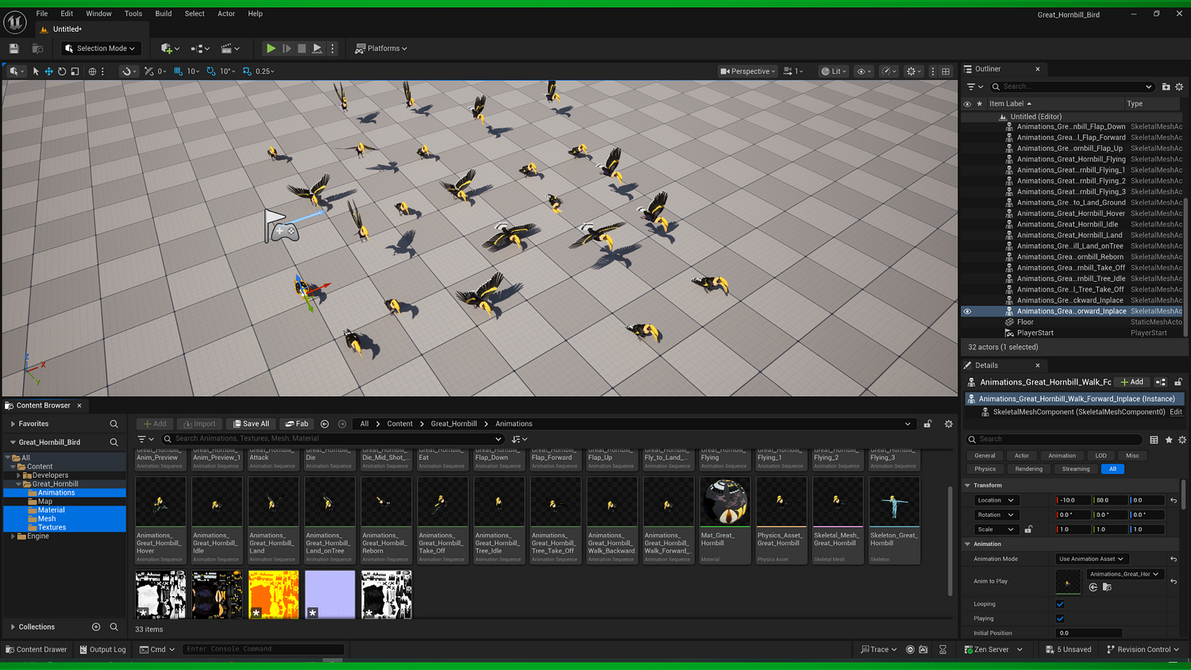1191x670 pixels.
Task: Open the Details panel settings gear
Action: [1182, 440]
